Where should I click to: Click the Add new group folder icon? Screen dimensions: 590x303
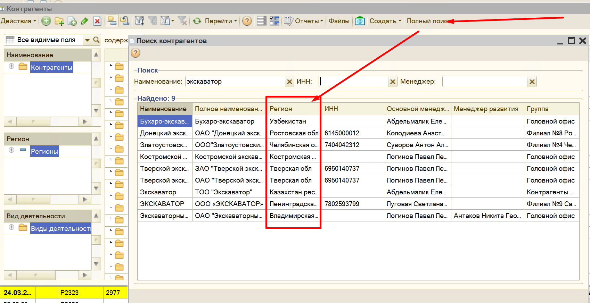59,21
